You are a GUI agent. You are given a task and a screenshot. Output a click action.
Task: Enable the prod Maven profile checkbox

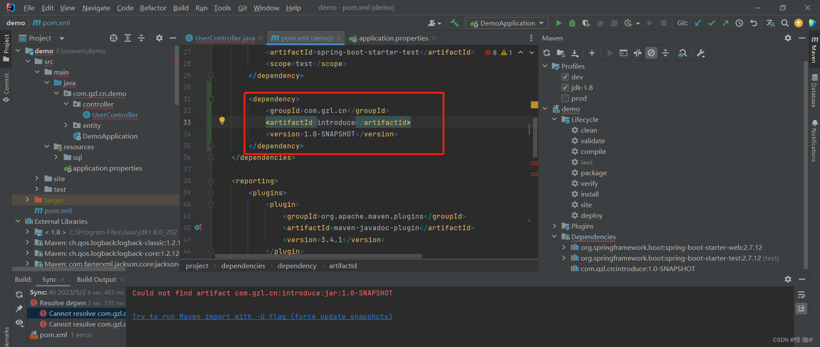565,98
